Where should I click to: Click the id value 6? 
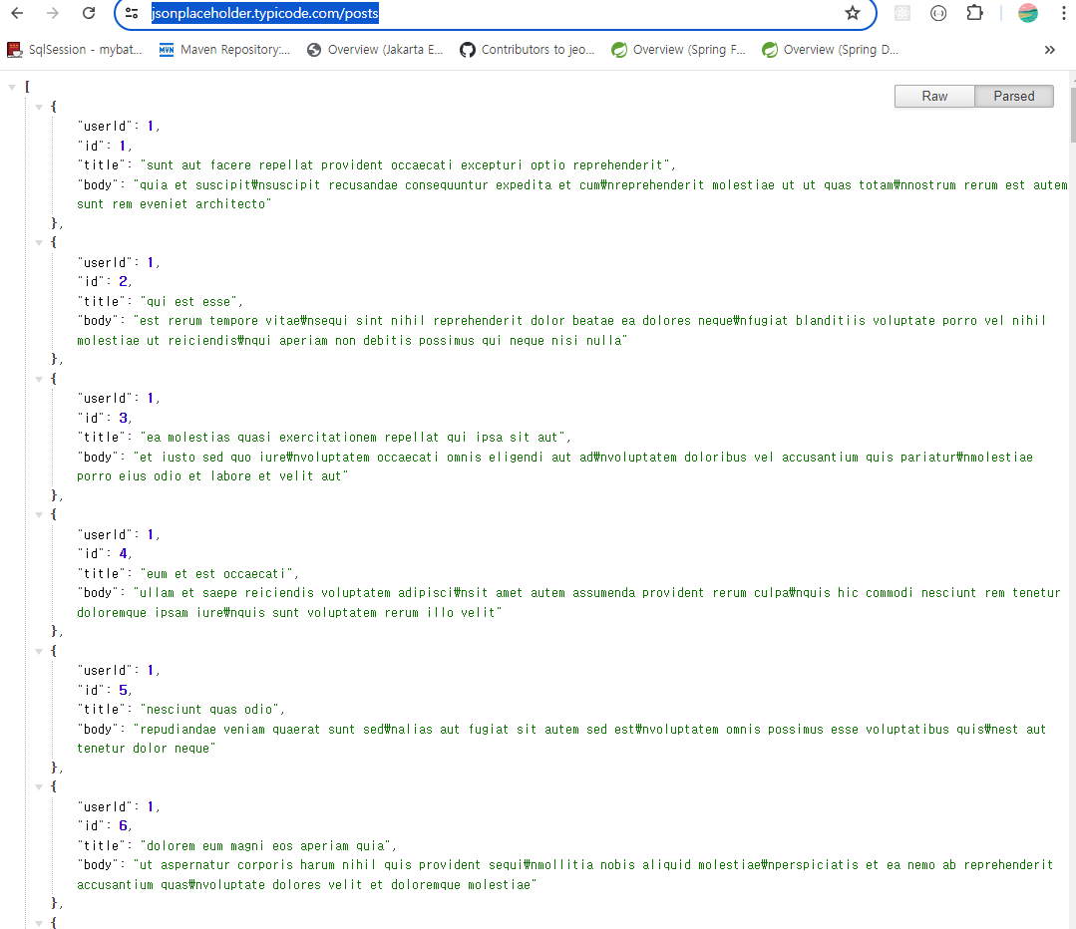[x=123, y=825]
